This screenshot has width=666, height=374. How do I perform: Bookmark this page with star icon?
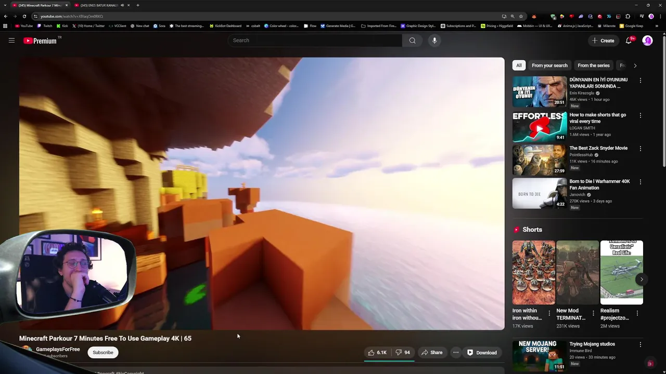[x=521, y=16]
